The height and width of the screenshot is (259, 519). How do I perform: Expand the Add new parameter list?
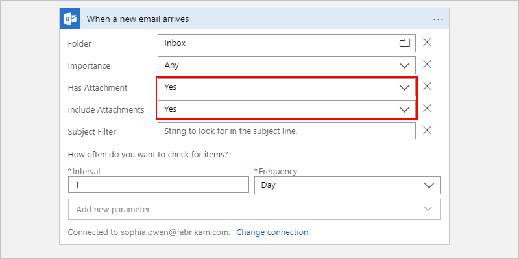(254, 209)
